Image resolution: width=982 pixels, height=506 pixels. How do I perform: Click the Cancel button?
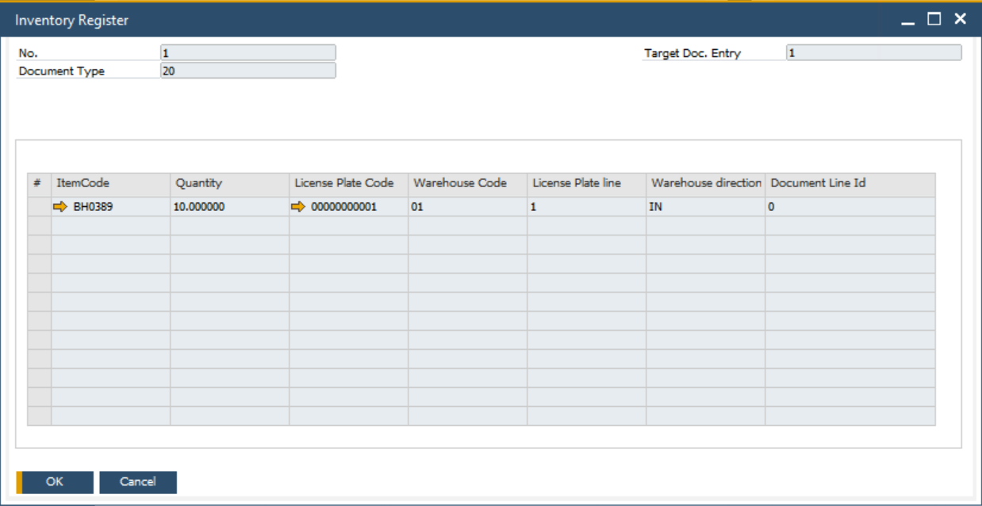coord(138,481)
